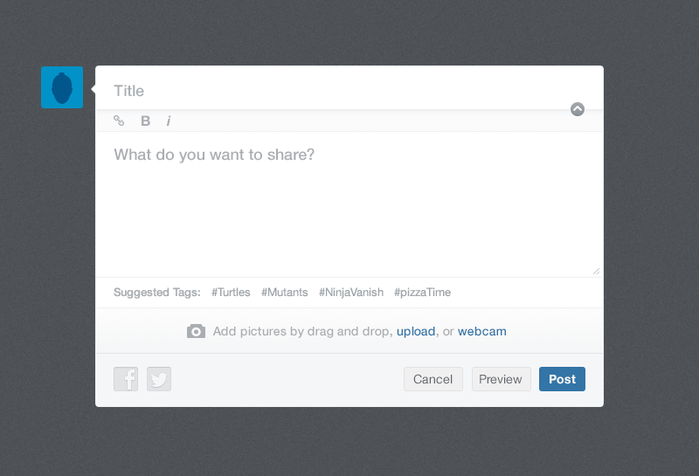Image resolution: width=699 pixels, height=476 pixels.
Task: Preview the post
Action: pyautogui.click(x=501, y=379)
